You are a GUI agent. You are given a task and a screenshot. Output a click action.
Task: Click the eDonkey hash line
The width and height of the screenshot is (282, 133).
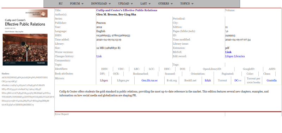pos(23,85)
